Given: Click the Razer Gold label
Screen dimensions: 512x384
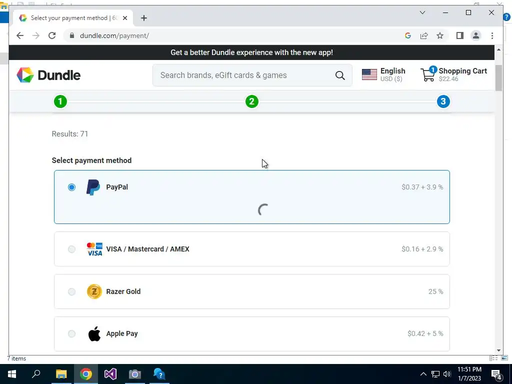Looking at the screenshot, I should pos(123,291).
